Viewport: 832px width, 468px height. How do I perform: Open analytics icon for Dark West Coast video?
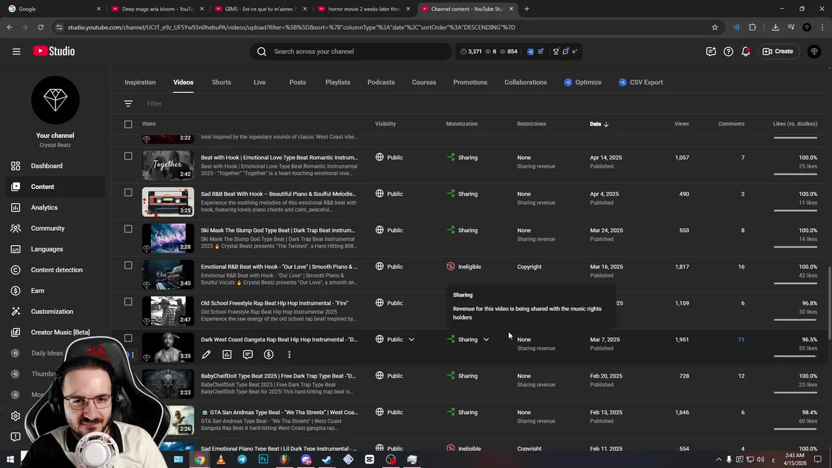tap(227, 354)
